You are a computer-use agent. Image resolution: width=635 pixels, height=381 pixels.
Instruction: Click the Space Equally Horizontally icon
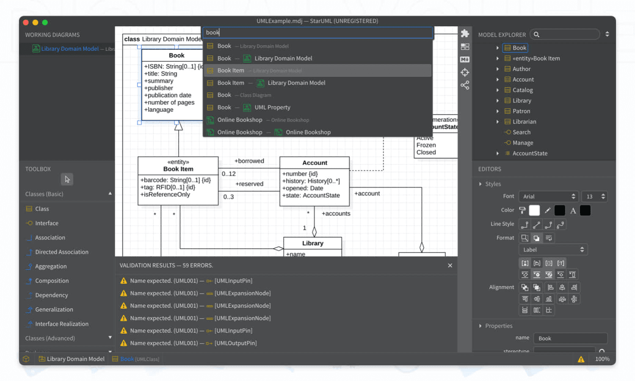tap(562, 299)
